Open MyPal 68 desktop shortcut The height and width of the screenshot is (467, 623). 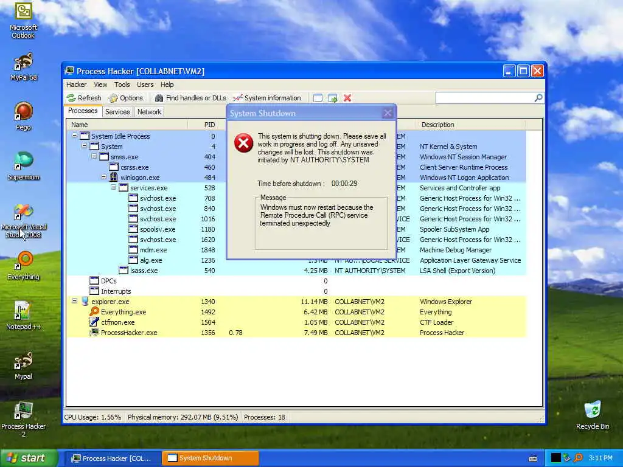point(24,67)
